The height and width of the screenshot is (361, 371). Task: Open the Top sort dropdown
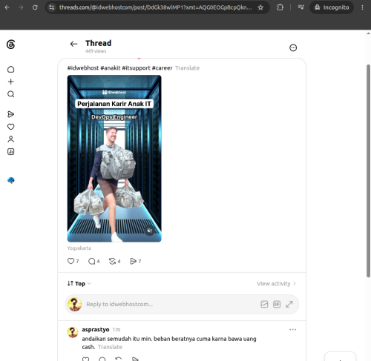click(x=79, y=284)
